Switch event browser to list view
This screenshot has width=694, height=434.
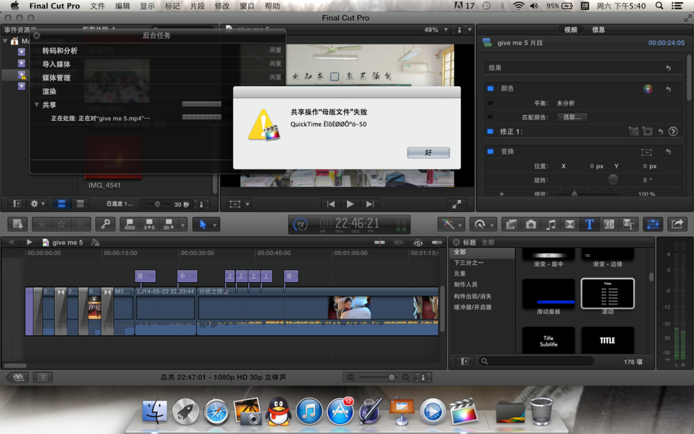pos(80,203)
